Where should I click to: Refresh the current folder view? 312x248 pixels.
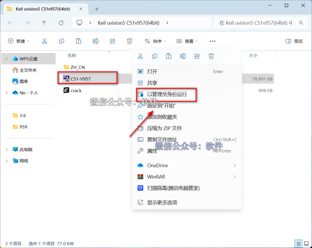[61, 23]
